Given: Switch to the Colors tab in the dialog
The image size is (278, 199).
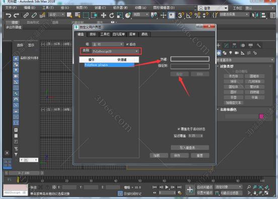Looking at the screenshot, I should (x=144, y=34).
